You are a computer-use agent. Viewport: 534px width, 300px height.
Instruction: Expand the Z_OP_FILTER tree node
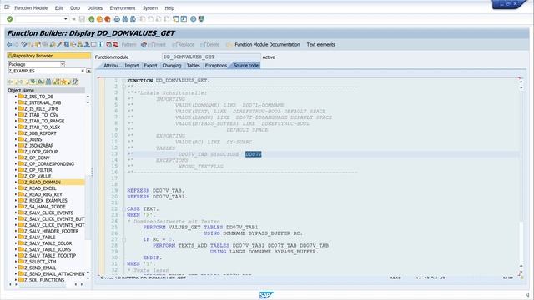[x=16, y=170]
